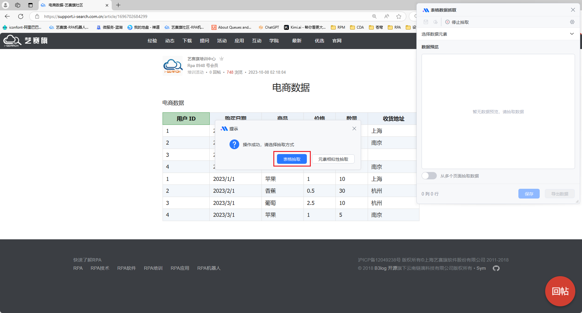Open the CDA bookmarks folder
Image resolution: width=582 pixels, height=313 pixels.
point(357,27)
